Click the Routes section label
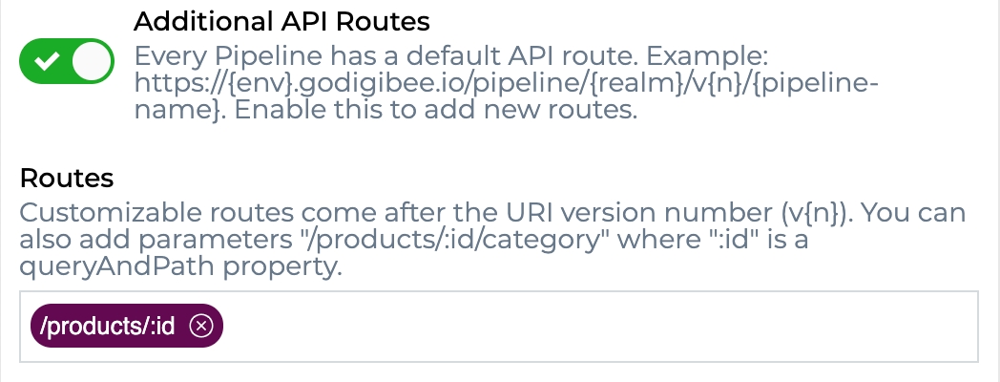Image resolution: width=1000 pixels, height=382 pixels. pyautogui.click(x=67, y=178)
